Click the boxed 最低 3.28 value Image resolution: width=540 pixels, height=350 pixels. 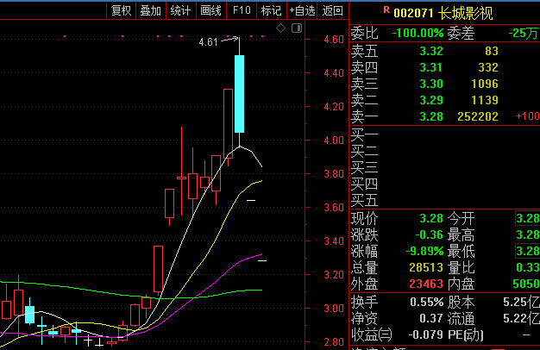[x=527, y=251]
